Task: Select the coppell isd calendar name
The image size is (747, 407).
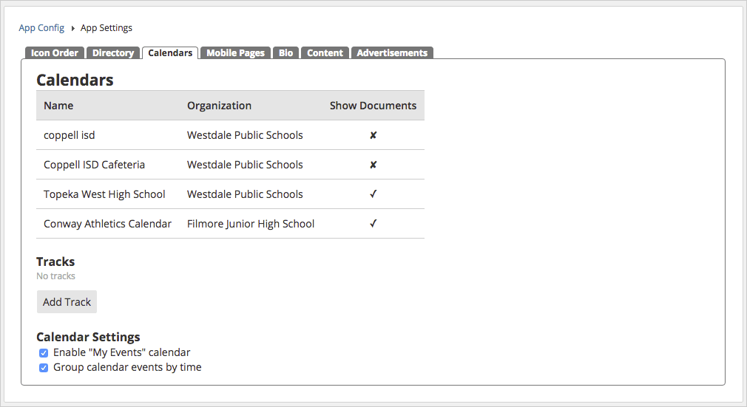Action: 69,135
